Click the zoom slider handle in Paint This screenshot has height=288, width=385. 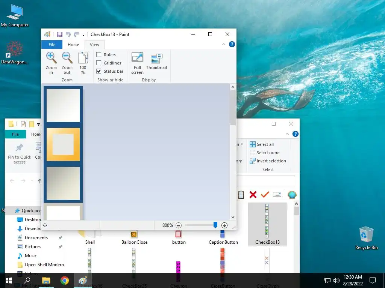pyautogui.click(x=215, y=225)
